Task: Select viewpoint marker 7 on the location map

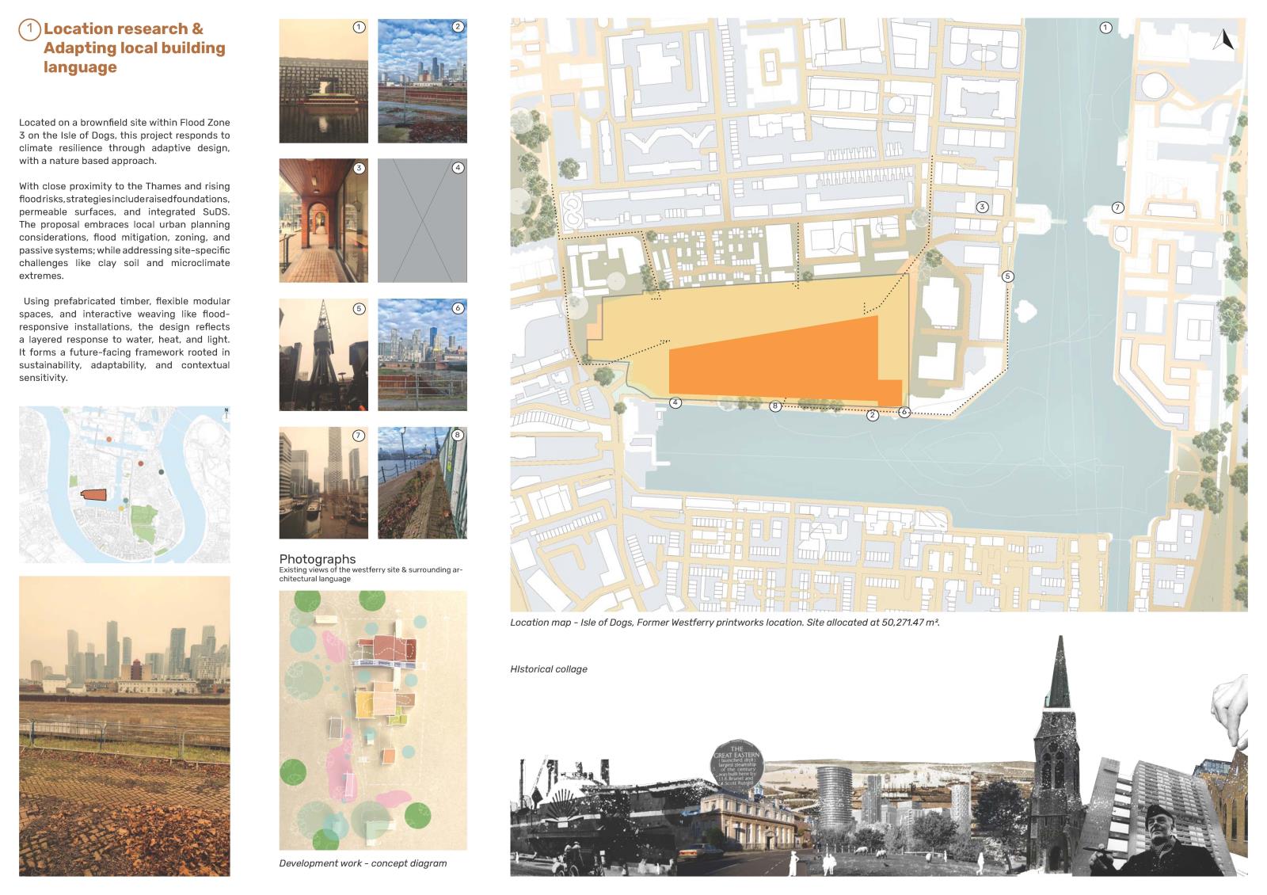Action: pyautogui.click(x=1117, y=208)
